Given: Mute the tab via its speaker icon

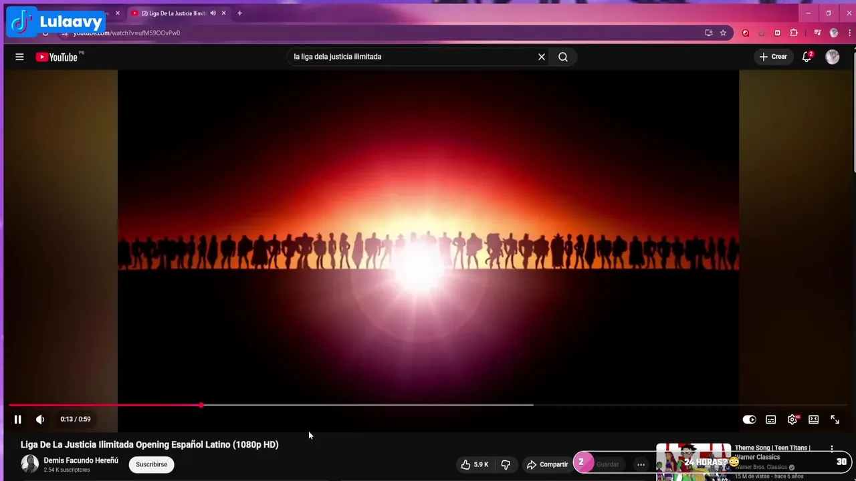Looking at the screenshot, I should coord(213,13).
